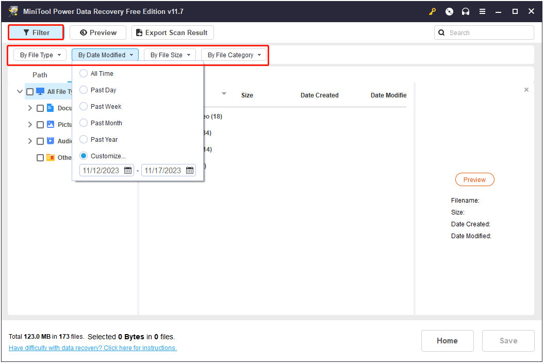Image resolution: width=544 pixels, height=364 pixels.
Task: Click the Document folder icon in tree
Action: tap(51, 108)
